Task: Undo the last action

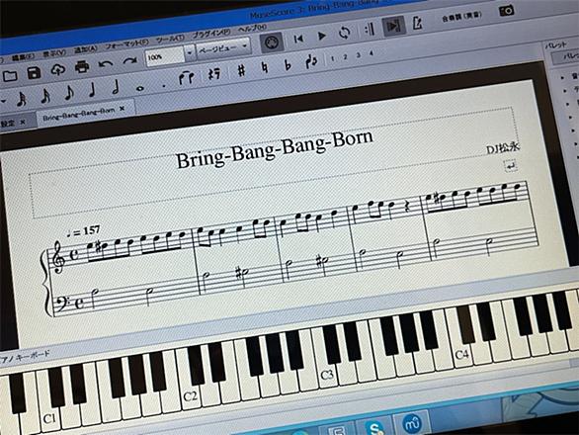Action: [x=106, y=64]
